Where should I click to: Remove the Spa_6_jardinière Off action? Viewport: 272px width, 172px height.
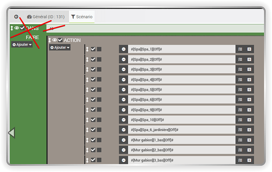123,130
